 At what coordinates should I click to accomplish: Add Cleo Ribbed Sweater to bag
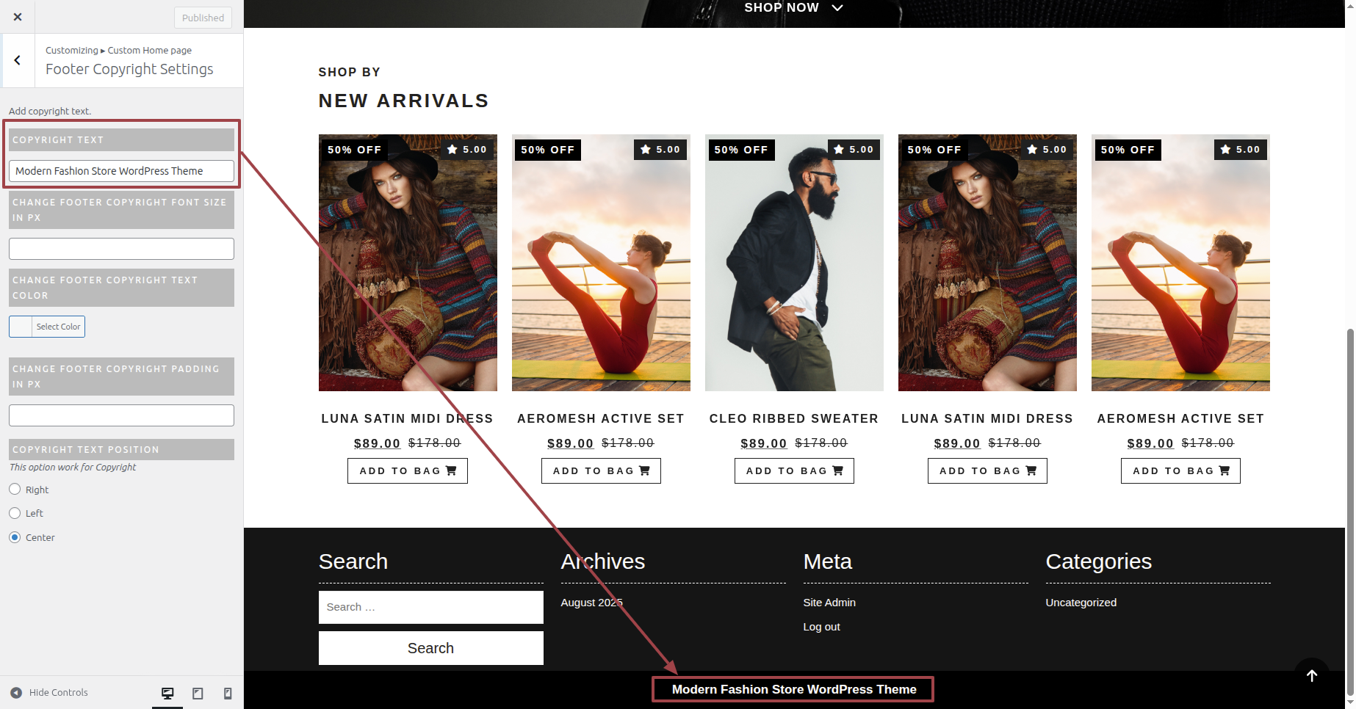coord(793,470)
